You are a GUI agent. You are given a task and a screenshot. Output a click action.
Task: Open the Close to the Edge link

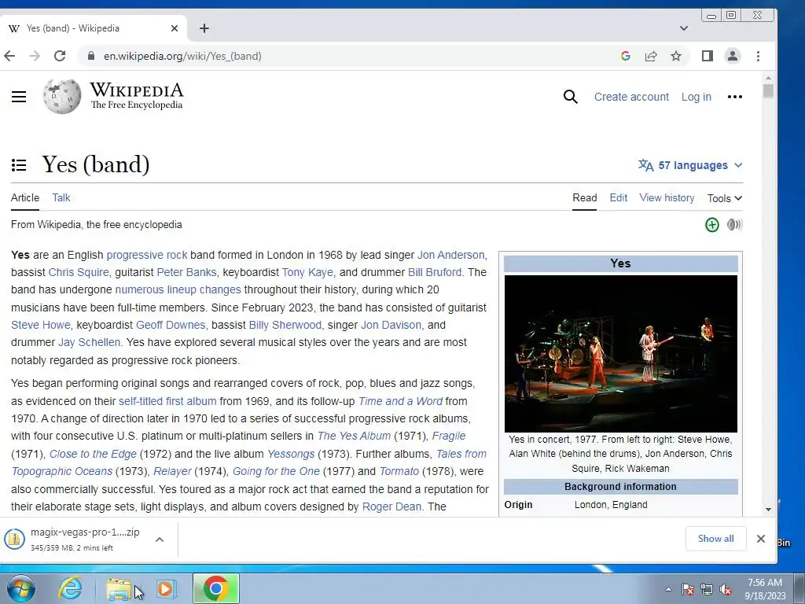point(93,454)
